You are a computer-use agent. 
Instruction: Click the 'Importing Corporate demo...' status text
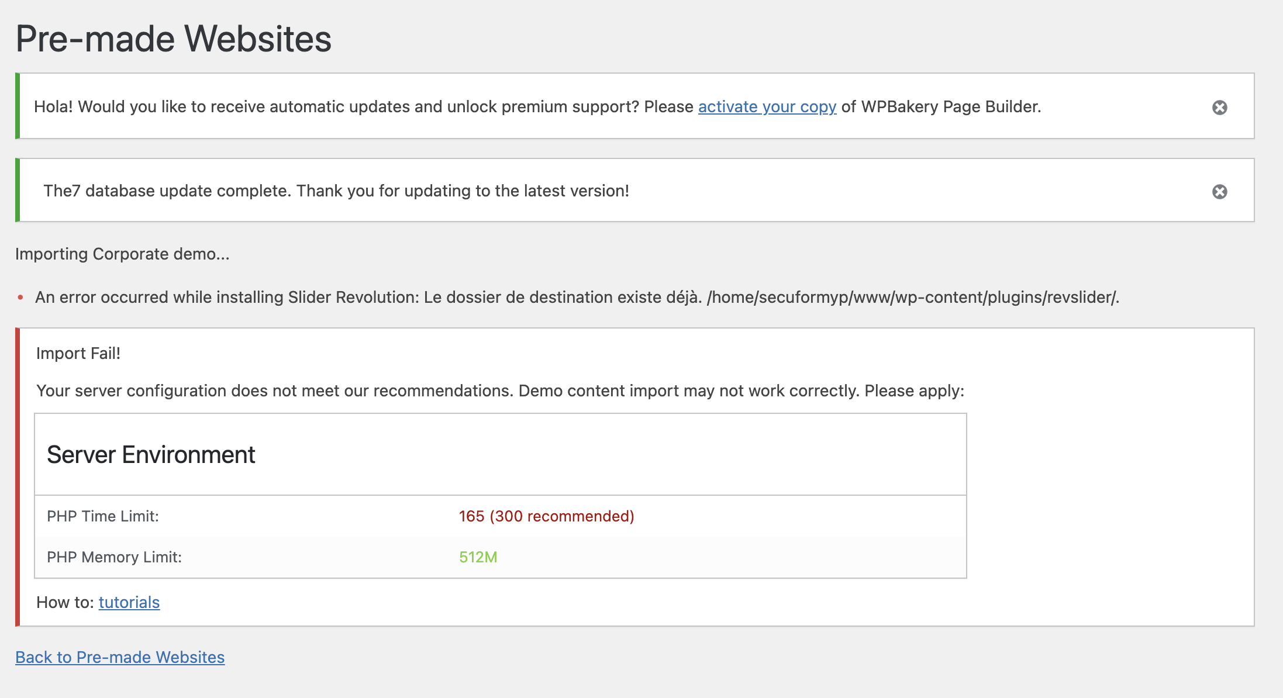tap(122, 254)
